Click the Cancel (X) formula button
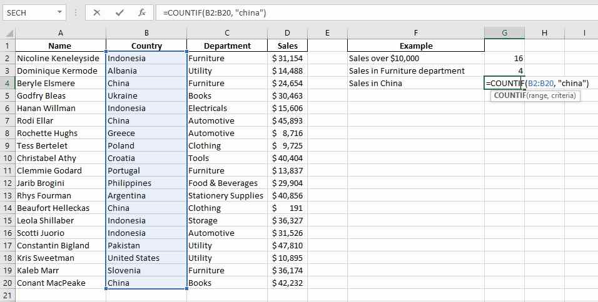The image size is (598, 302). (x=97, y=12)
